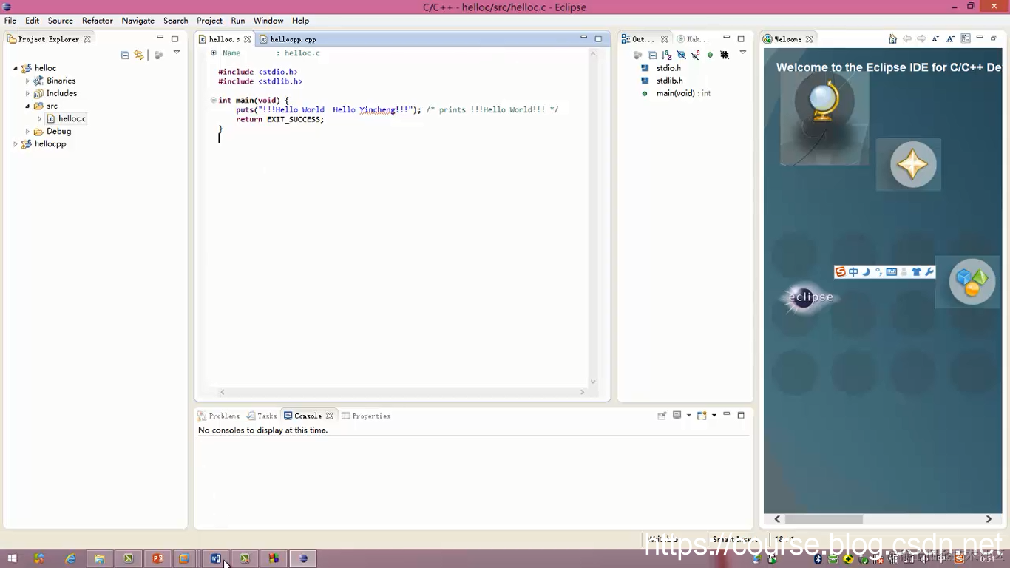The image size is (1010, 568).
Task: Click the eclipse Workbench logo
Action: coord(810,297)
